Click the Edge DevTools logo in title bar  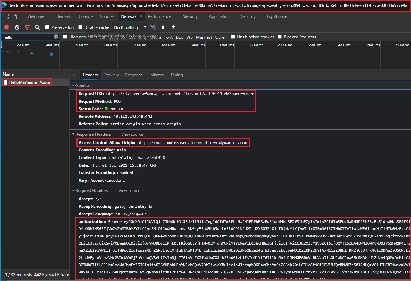[x=4, y=5]
